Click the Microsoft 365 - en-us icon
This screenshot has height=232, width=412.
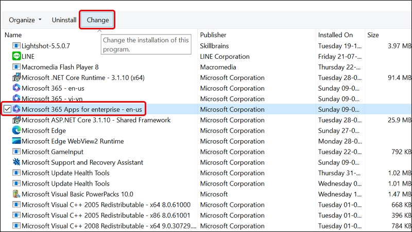click(16, 88)
